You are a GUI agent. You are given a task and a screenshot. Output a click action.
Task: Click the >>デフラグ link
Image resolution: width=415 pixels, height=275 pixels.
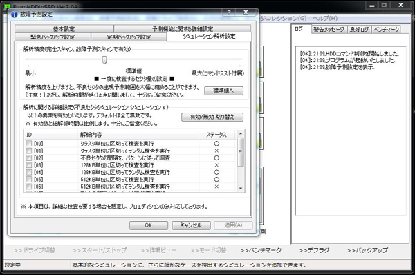click(x=314, y=250)
